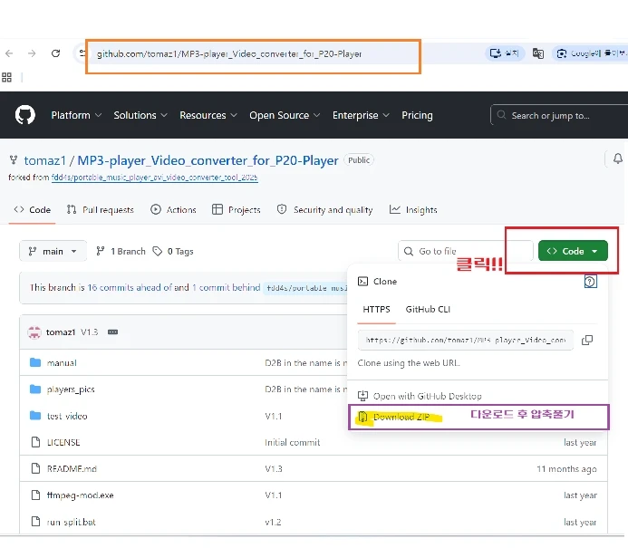
Task: Open the README.md file
Action: click(x=72, y=468)
